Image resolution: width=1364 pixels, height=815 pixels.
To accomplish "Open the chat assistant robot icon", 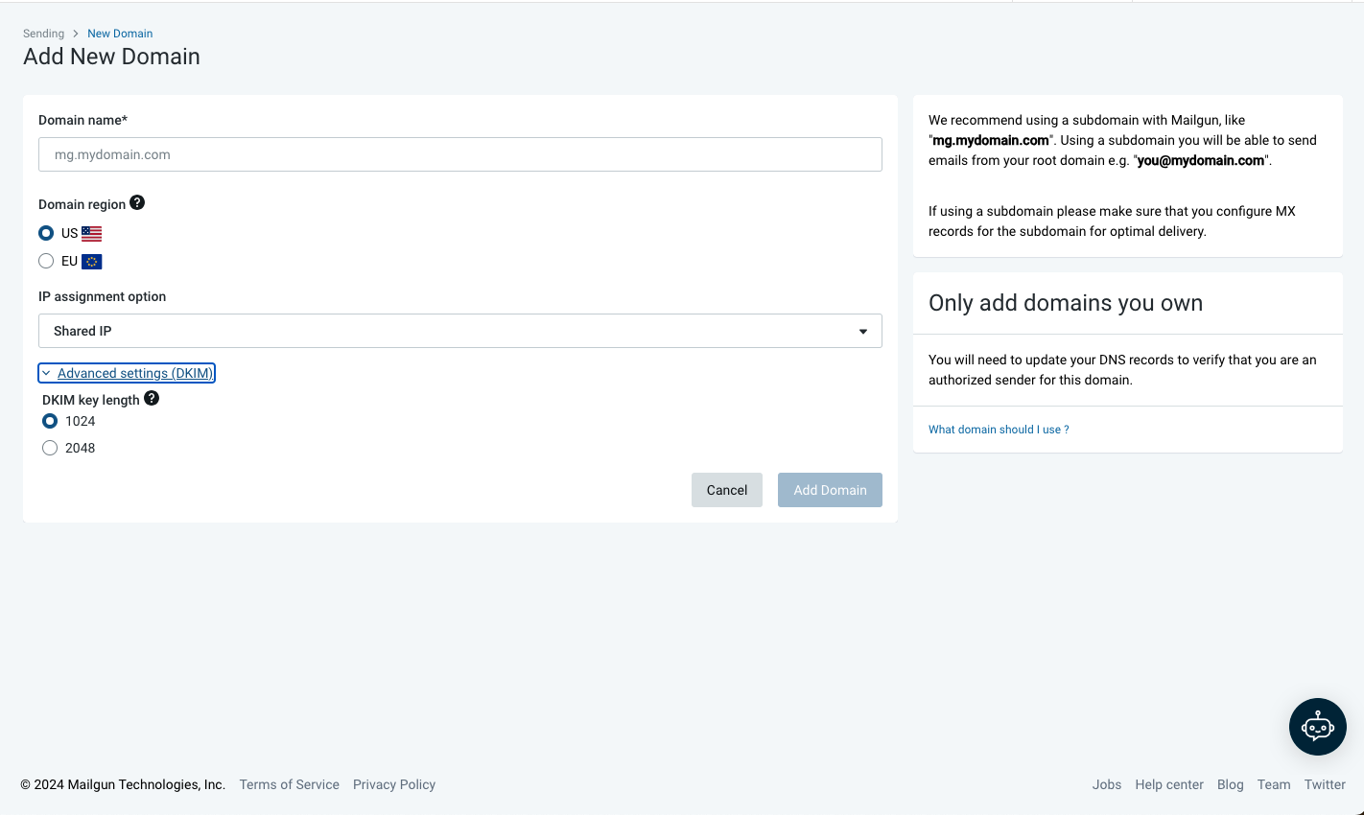I will pyautogui.click(x=1317, y=727).
